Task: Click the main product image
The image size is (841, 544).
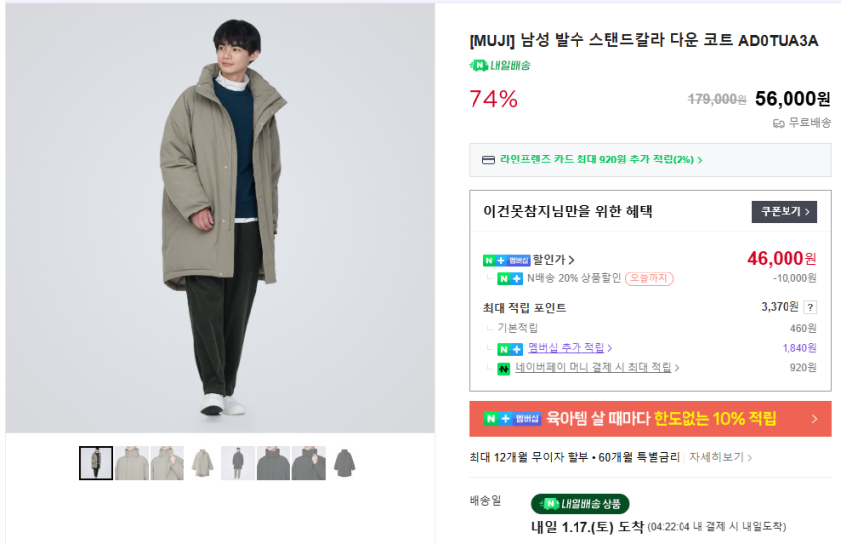Action: click(220, 218)
